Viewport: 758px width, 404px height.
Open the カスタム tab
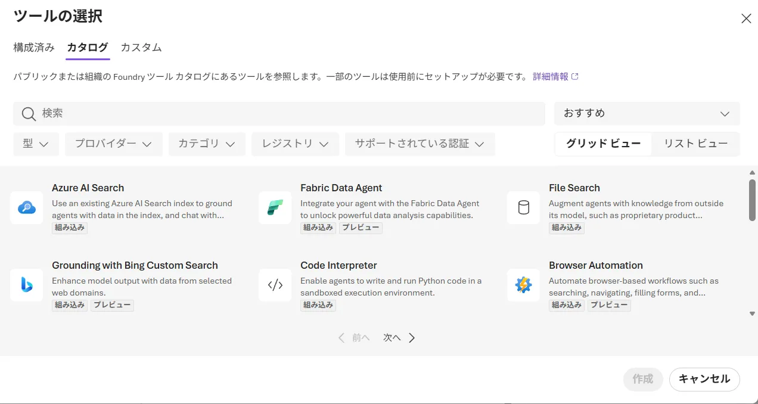click(x=141, y=48)
